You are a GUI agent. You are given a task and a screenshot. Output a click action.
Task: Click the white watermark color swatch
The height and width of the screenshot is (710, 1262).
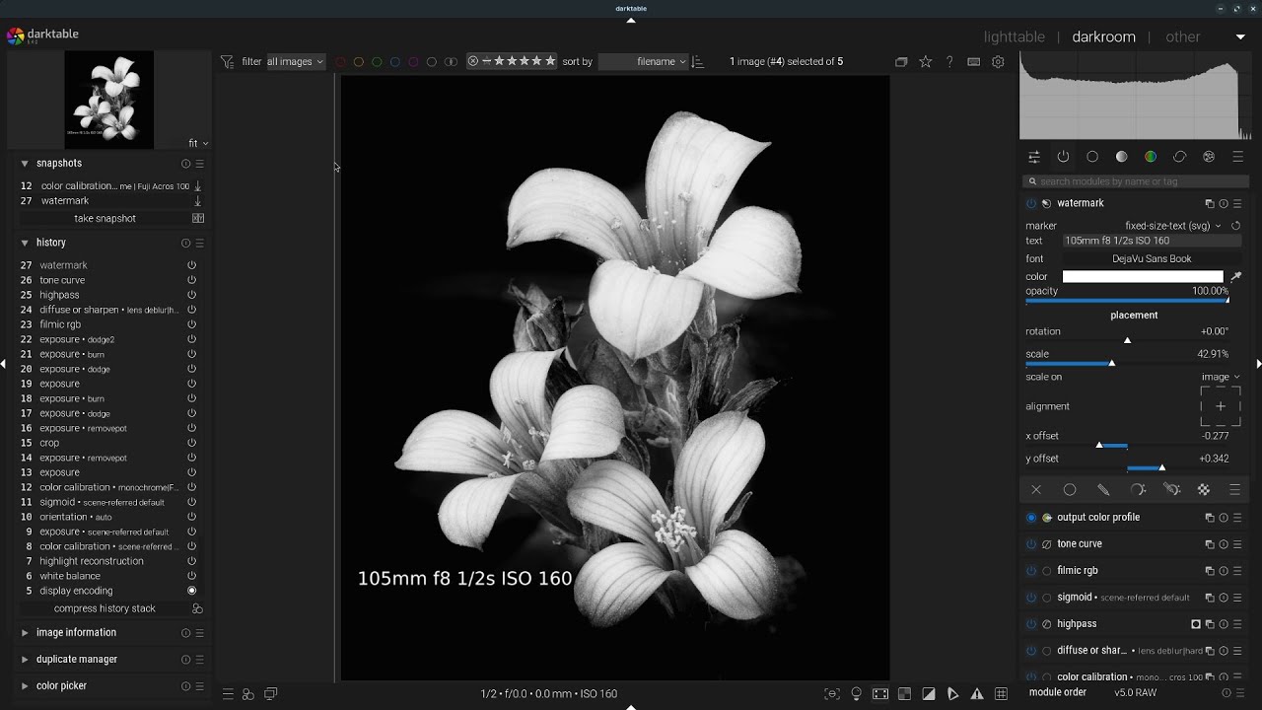click(x=1143, y=277)
